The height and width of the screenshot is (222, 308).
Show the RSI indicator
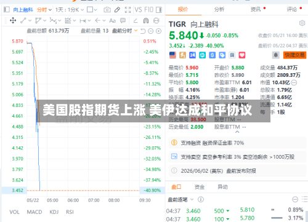point(70,212)
